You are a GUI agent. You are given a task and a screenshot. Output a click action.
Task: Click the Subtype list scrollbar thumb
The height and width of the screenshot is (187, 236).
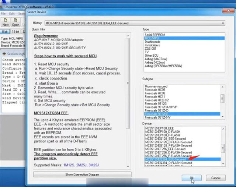point(223,99)
